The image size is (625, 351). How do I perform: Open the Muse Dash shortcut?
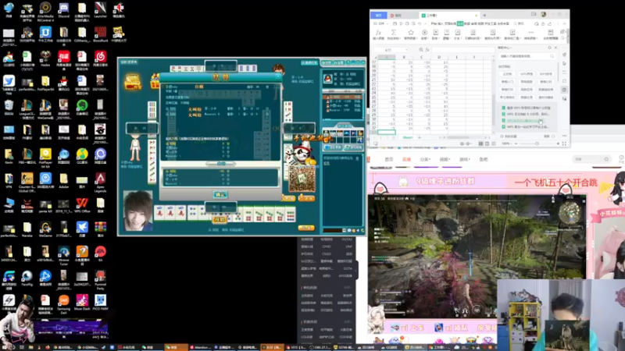click(x=82, y=303)
